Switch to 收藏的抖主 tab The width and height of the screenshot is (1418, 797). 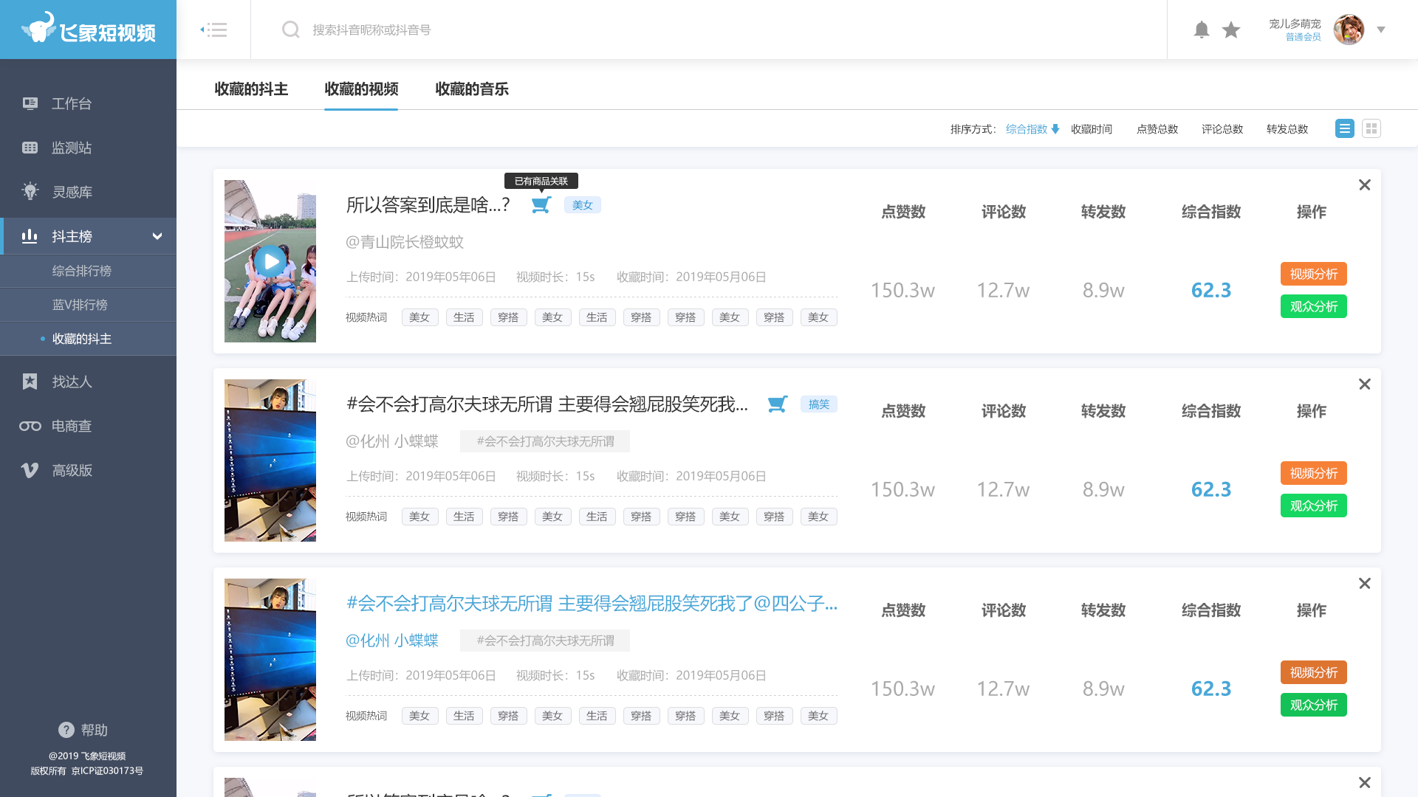[x=251, y=89]
